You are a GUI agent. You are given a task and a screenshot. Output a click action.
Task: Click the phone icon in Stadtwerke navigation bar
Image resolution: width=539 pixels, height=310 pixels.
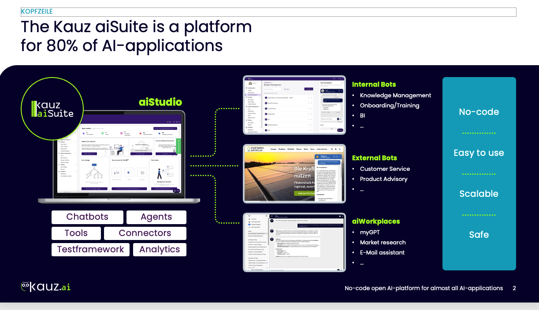coord(340,149)
